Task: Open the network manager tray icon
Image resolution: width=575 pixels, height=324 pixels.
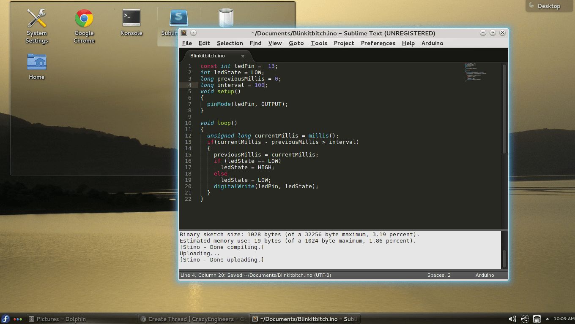Action: [537, 319]
